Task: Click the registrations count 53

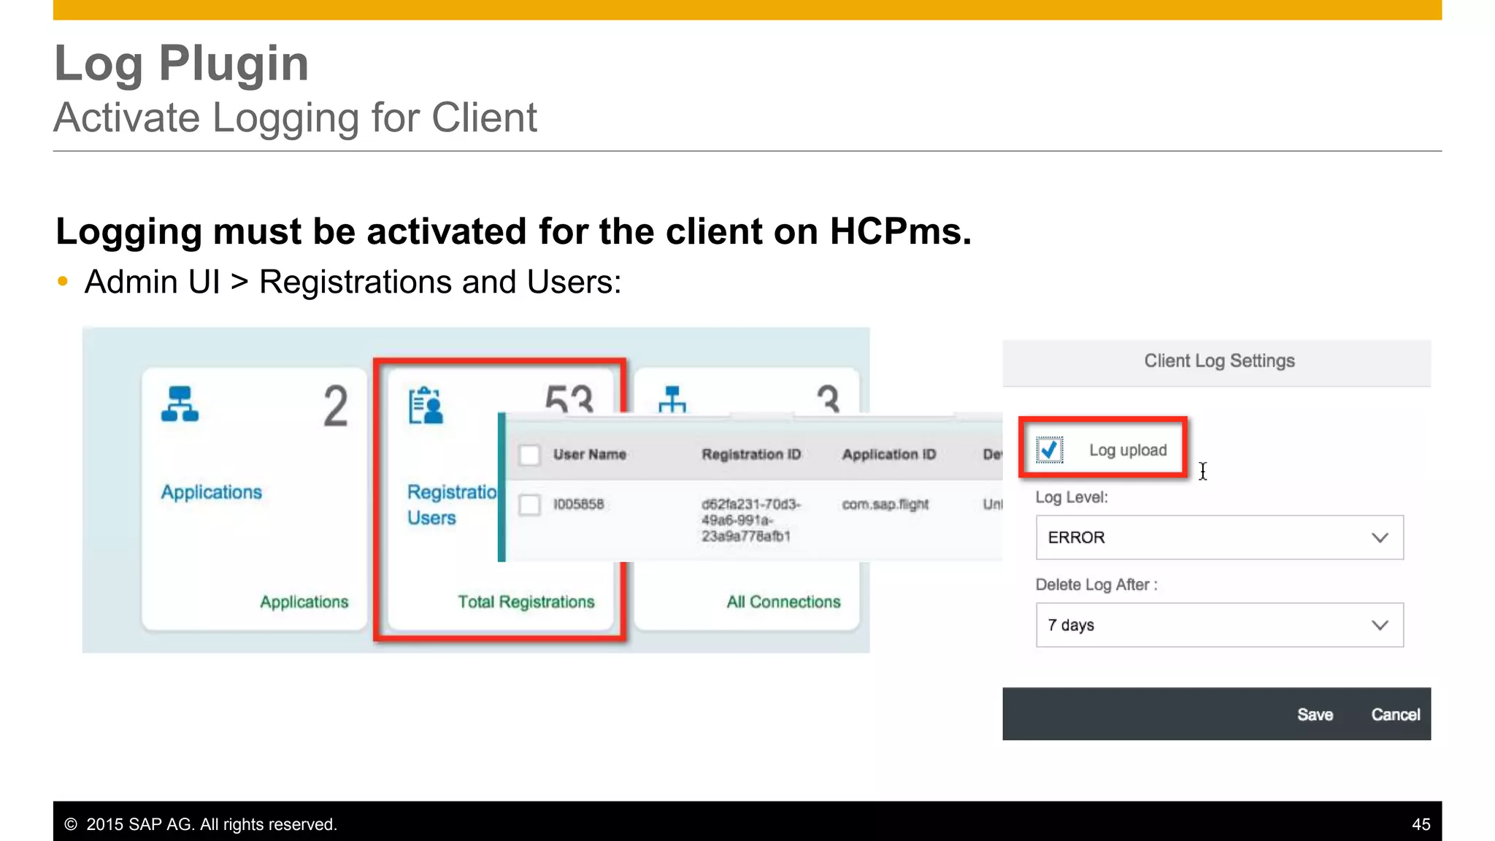Action: 569,399
